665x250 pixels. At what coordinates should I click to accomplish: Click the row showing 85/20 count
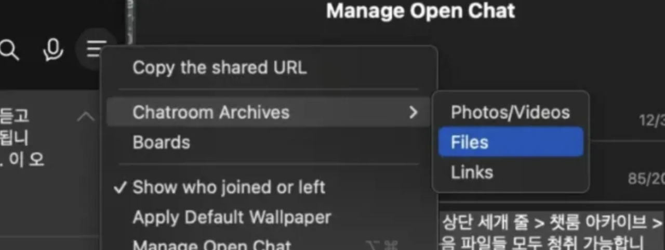(x=646, y=179)
